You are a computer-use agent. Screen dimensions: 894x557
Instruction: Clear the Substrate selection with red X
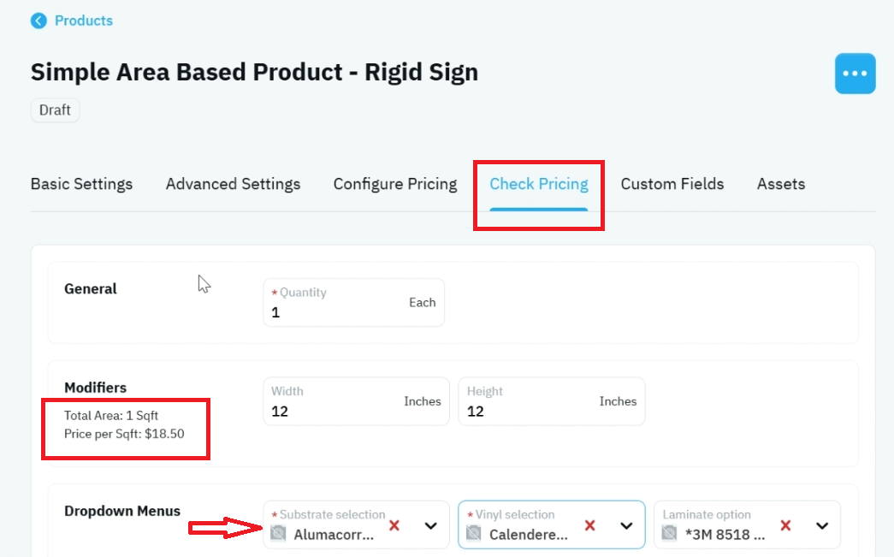[x=394, y=525]
